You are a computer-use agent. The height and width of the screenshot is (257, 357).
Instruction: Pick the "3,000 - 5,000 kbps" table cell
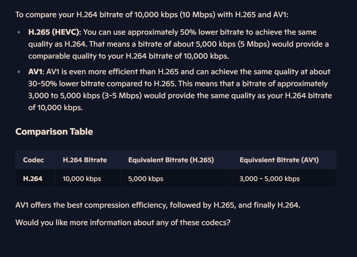[x=270, y=178]
